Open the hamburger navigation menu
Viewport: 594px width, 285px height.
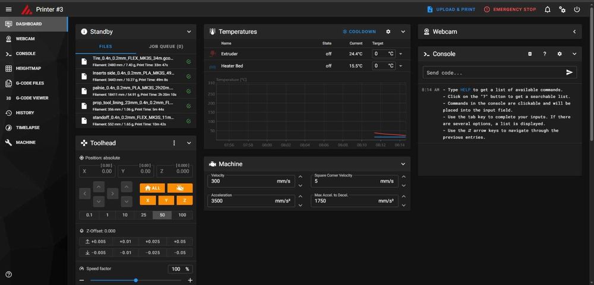[9, 9]
